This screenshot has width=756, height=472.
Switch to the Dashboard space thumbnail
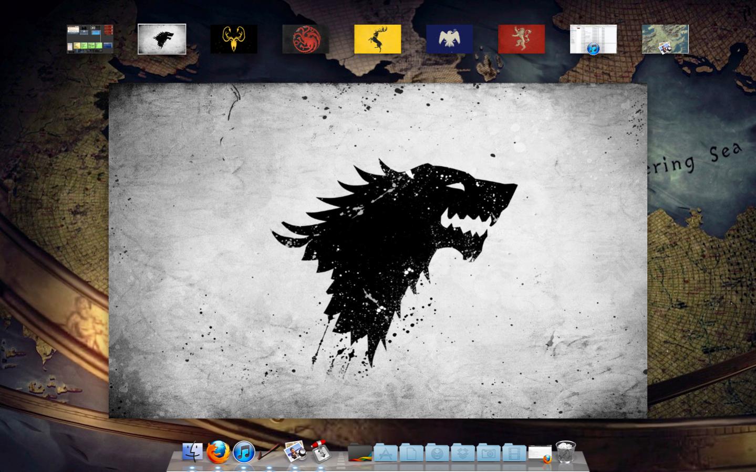tap(90, 39)
